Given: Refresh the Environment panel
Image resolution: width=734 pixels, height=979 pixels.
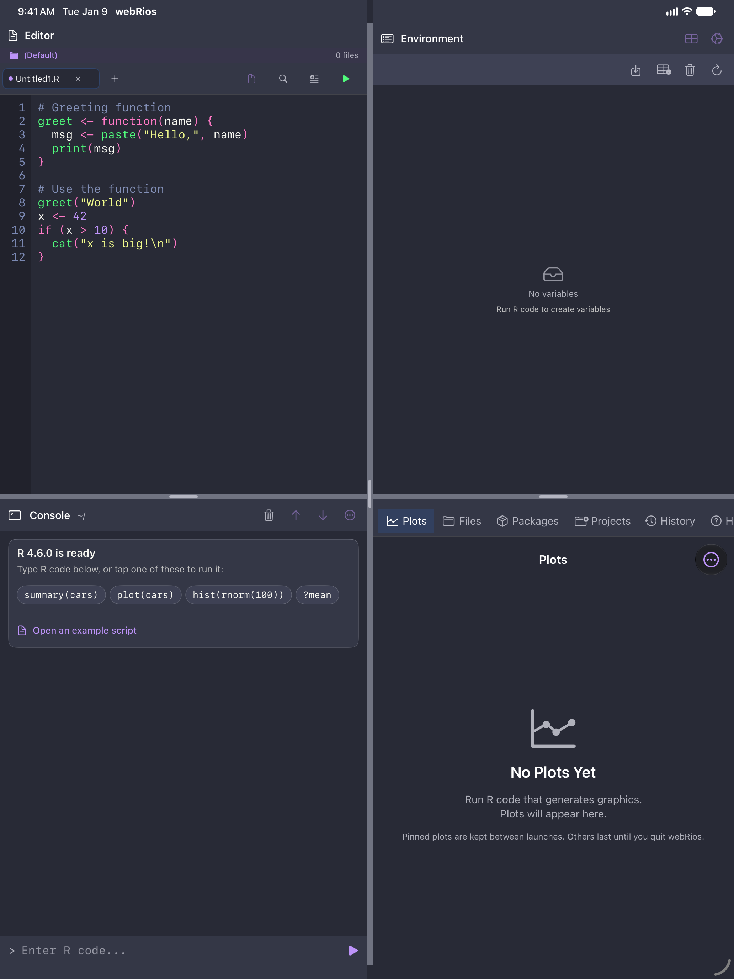Looking at the screenshot, I should [717, 70].
